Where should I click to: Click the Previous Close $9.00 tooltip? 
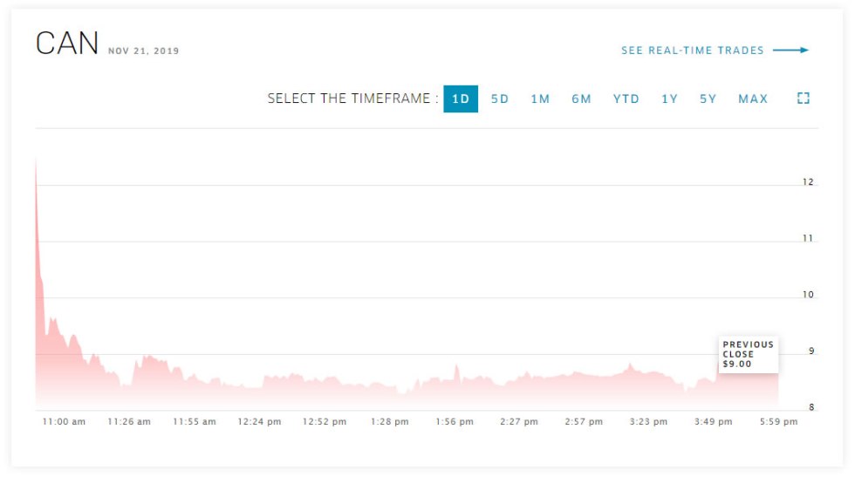pos(748,354)
